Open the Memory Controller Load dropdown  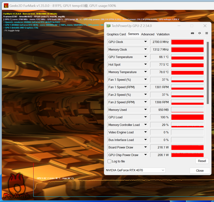145,125
